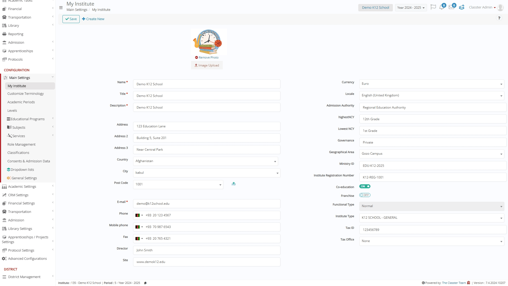
Task: Open the Post Code dropdown
Action: 178,185
